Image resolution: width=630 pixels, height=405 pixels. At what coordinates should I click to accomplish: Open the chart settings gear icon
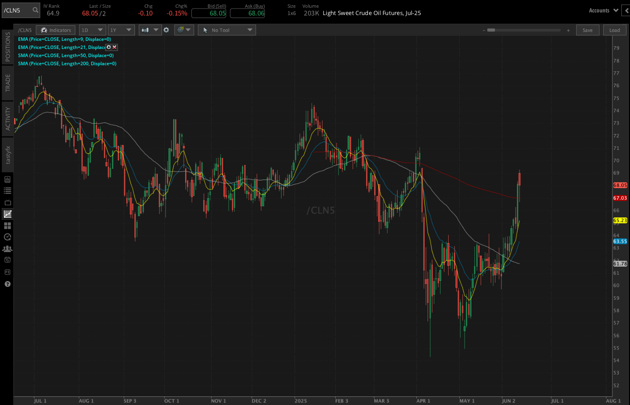coord(166,30)
